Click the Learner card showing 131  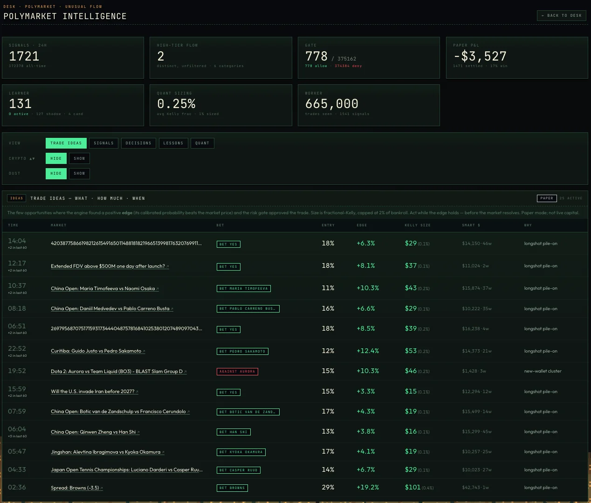(73, 105)
